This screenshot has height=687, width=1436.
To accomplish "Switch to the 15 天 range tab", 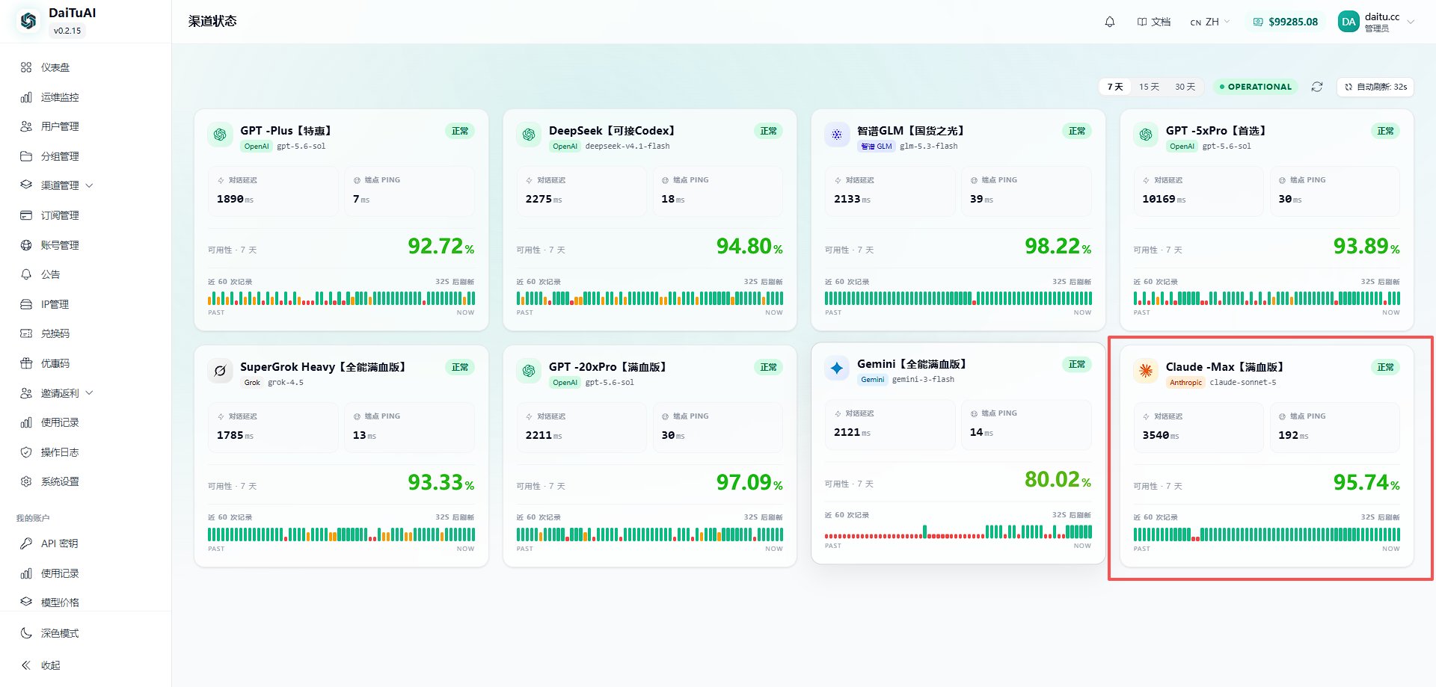I will (x=1149, y=87).
